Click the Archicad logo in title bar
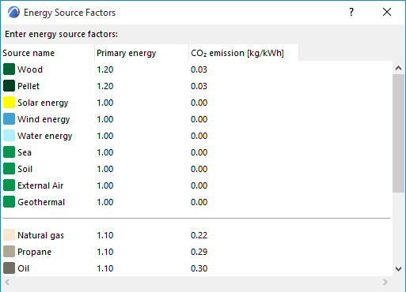406x292 pixels. pos(13,12)
